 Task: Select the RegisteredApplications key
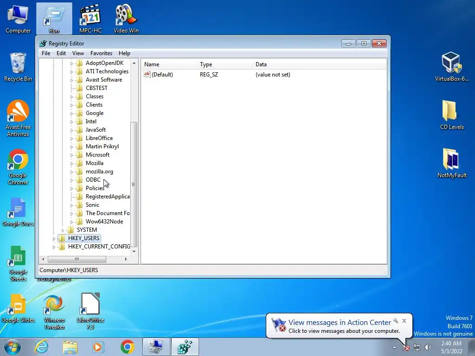click(x=108, y=197)
